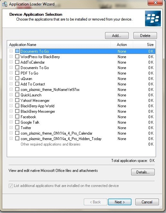Expand the PDF To Go tree node
Image resolution: width=166 pixels, height=213 pixels.
coord(11,73)
